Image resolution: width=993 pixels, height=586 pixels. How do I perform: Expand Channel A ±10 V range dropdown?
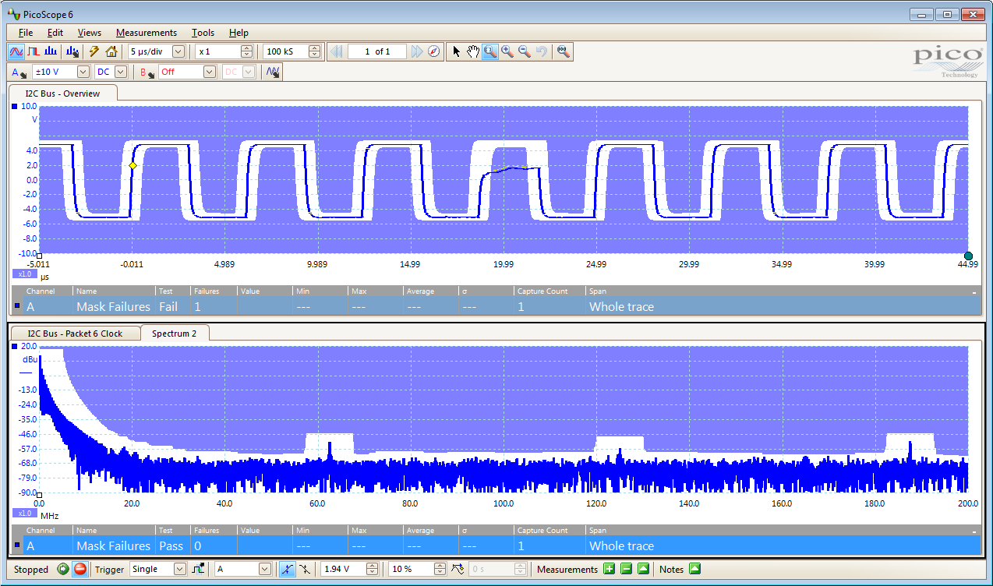(83, 72)
